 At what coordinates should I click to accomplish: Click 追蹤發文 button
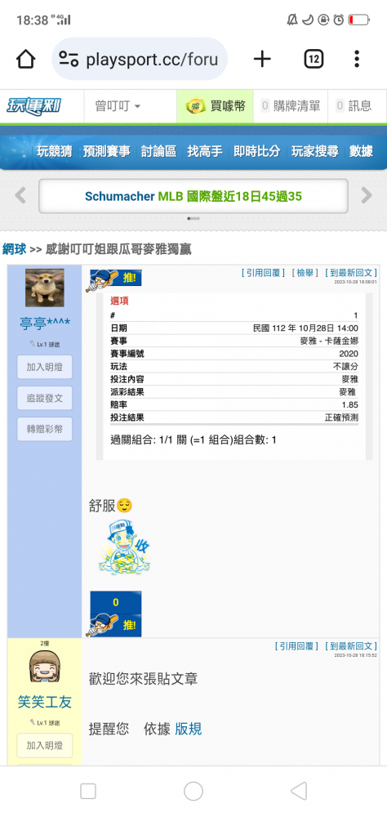45,398
